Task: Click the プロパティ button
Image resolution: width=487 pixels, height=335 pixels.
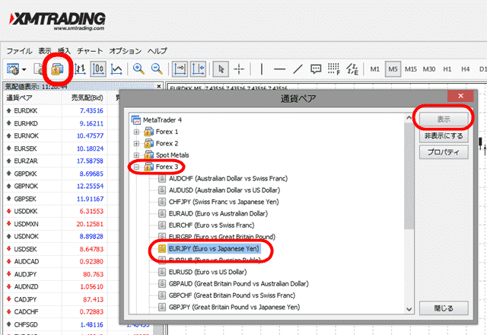Action: coord(444,152)
